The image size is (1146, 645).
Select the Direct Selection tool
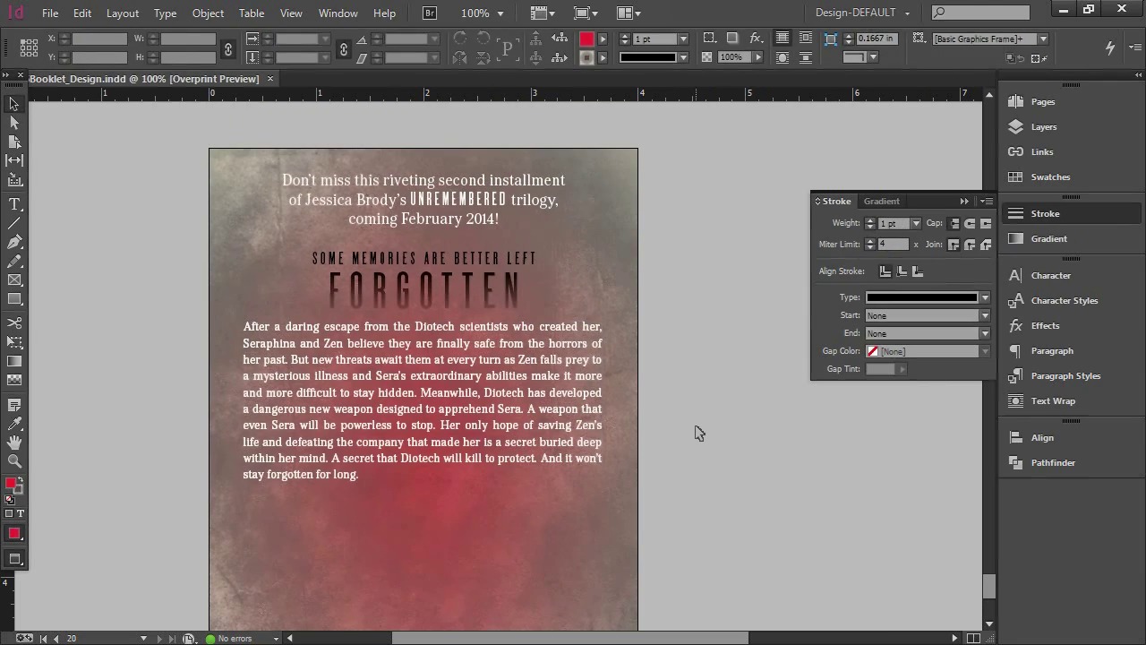pos(14,123)
